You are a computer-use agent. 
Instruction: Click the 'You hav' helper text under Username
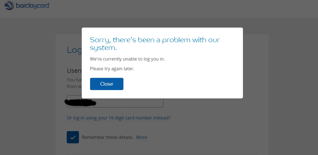(74, 80)
